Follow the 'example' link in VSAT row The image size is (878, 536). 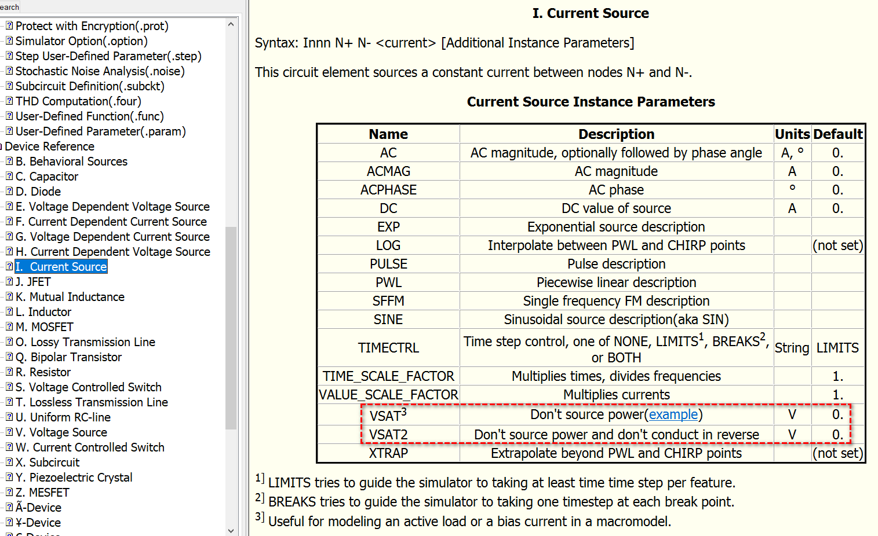pyautogui.click(x=673, y=414)
